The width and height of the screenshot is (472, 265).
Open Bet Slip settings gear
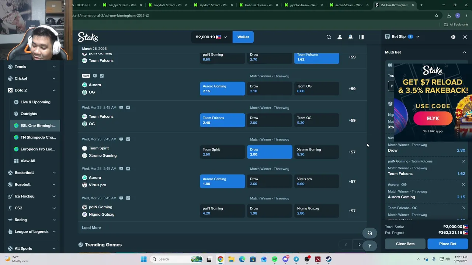[x=453, y=37]
